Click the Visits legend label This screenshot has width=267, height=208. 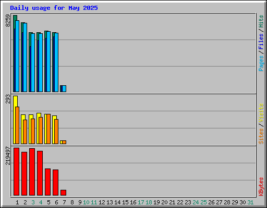tap(261, 113)
